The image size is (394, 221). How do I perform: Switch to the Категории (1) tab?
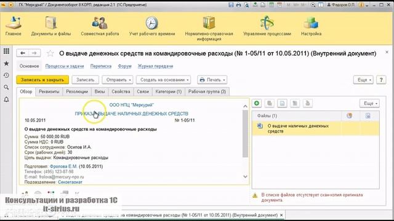(x=168, y=91)
